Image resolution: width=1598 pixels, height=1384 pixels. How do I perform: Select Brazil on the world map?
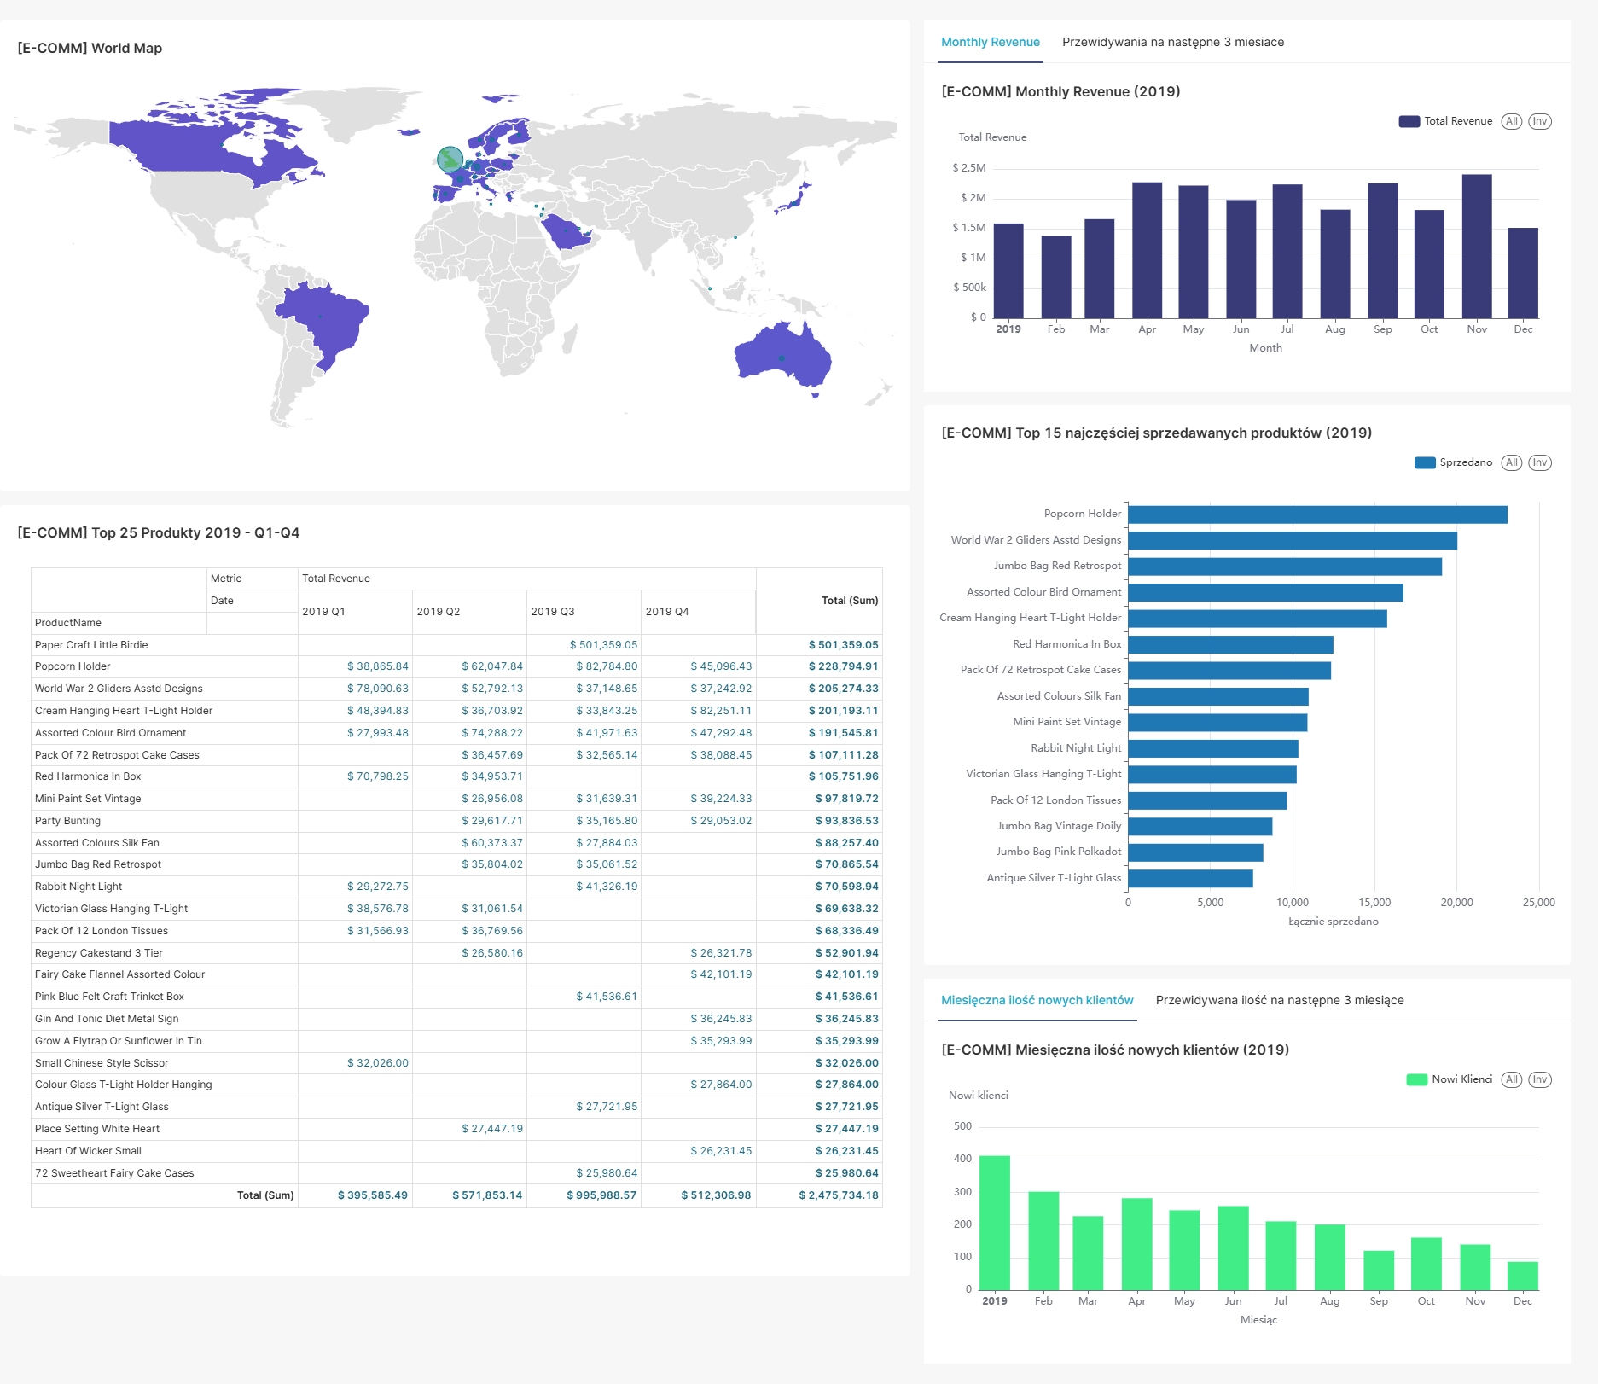pyautogui.click(x=324, y=320)
